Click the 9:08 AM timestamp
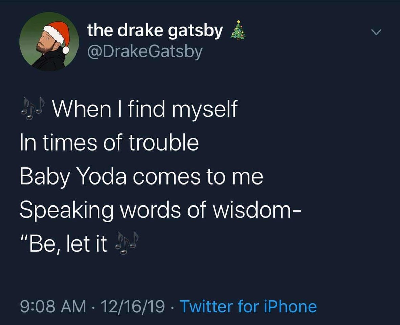Viewport: 400px width, 325px height. pyautogui.click(x=53, y=306)
